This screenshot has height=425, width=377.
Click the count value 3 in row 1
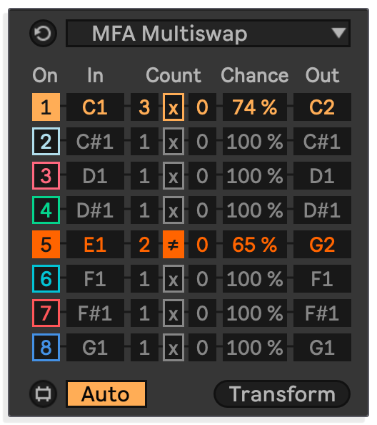pyautogui.click(x=144, y=107)
